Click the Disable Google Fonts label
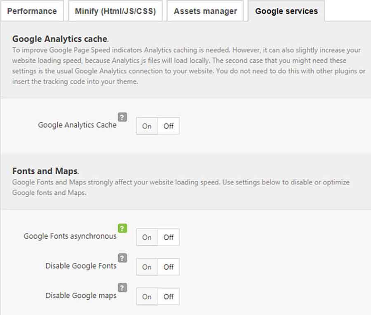371x315 pixels. [81, 266]
